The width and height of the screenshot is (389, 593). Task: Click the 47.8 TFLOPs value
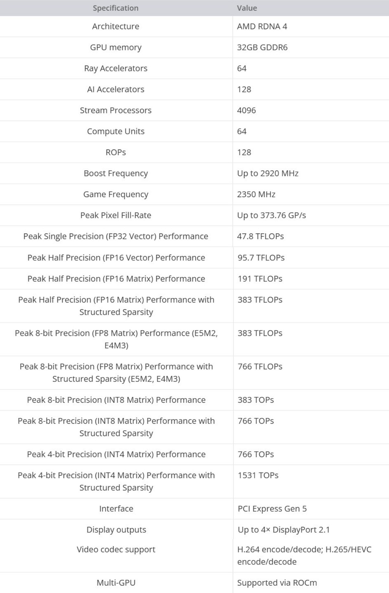click(x=260, y=236)
